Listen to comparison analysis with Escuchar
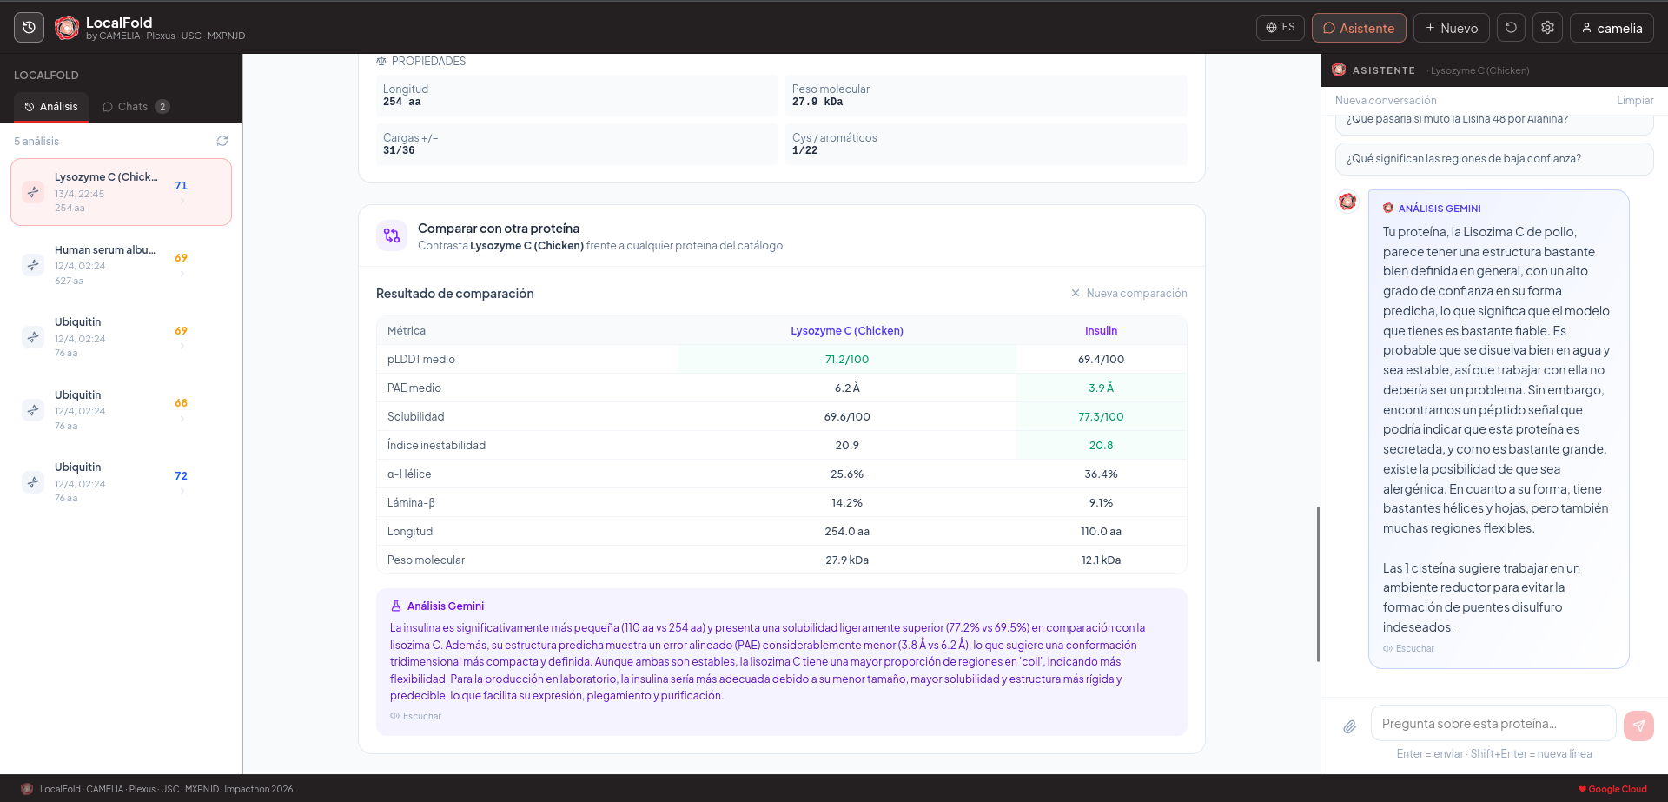The height and width of the screenshot is (802, 1668). [x=416, y=716]
